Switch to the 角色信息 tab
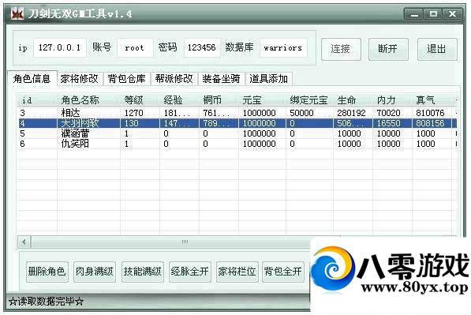This screenshot has width=471, height=315. tap(32, 79)
